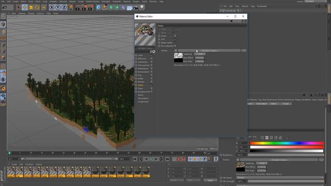
Task: Open Mix Mode dropdown
Action: click(280, 178)
